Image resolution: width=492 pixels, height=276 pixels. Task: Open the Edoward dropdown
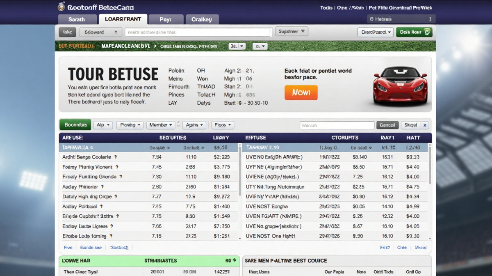tap(100, 32)
